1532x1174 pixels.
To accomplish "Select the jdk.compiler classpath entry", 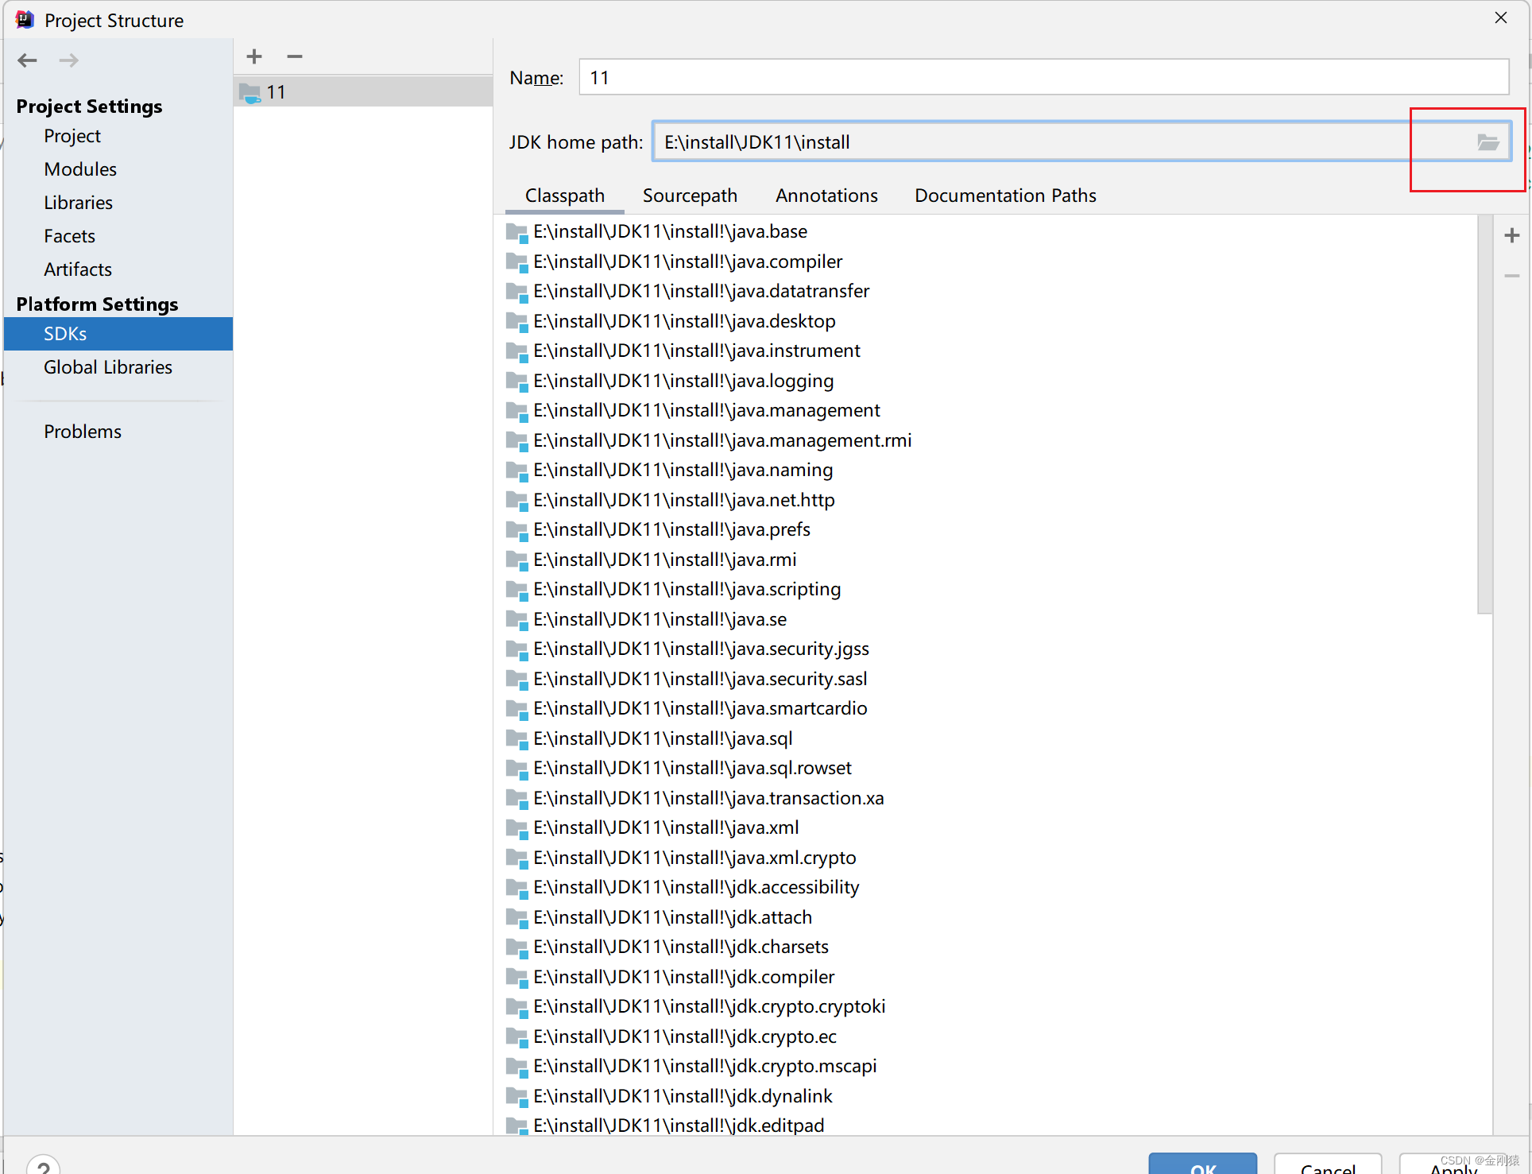I will pos(990,977).
